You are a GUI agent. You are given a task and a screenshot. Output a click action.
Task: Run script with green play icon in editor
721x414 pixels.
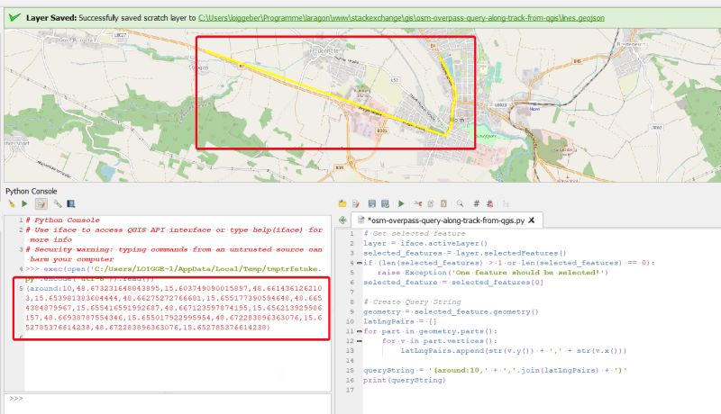(x=401, y=203)
